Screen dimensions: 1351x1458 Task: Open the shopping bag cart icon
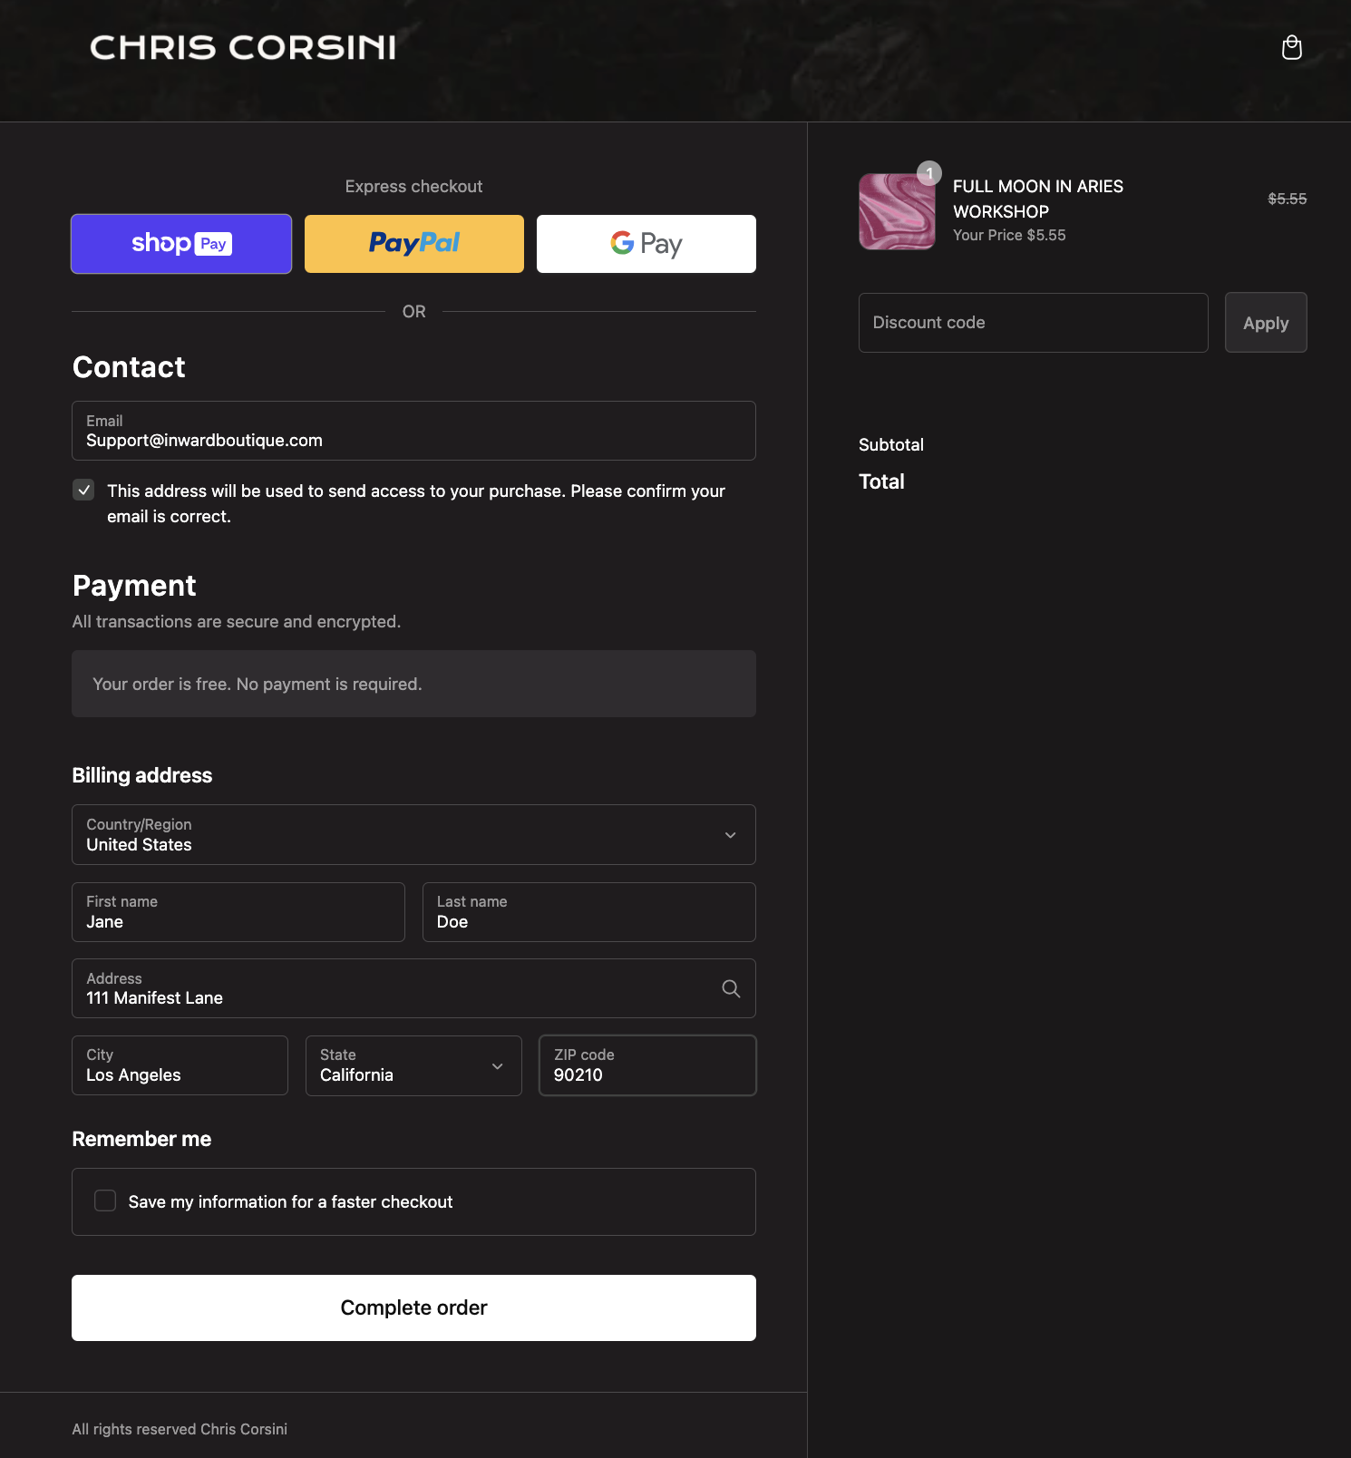pyautogui.click(x=1291, y=47)
